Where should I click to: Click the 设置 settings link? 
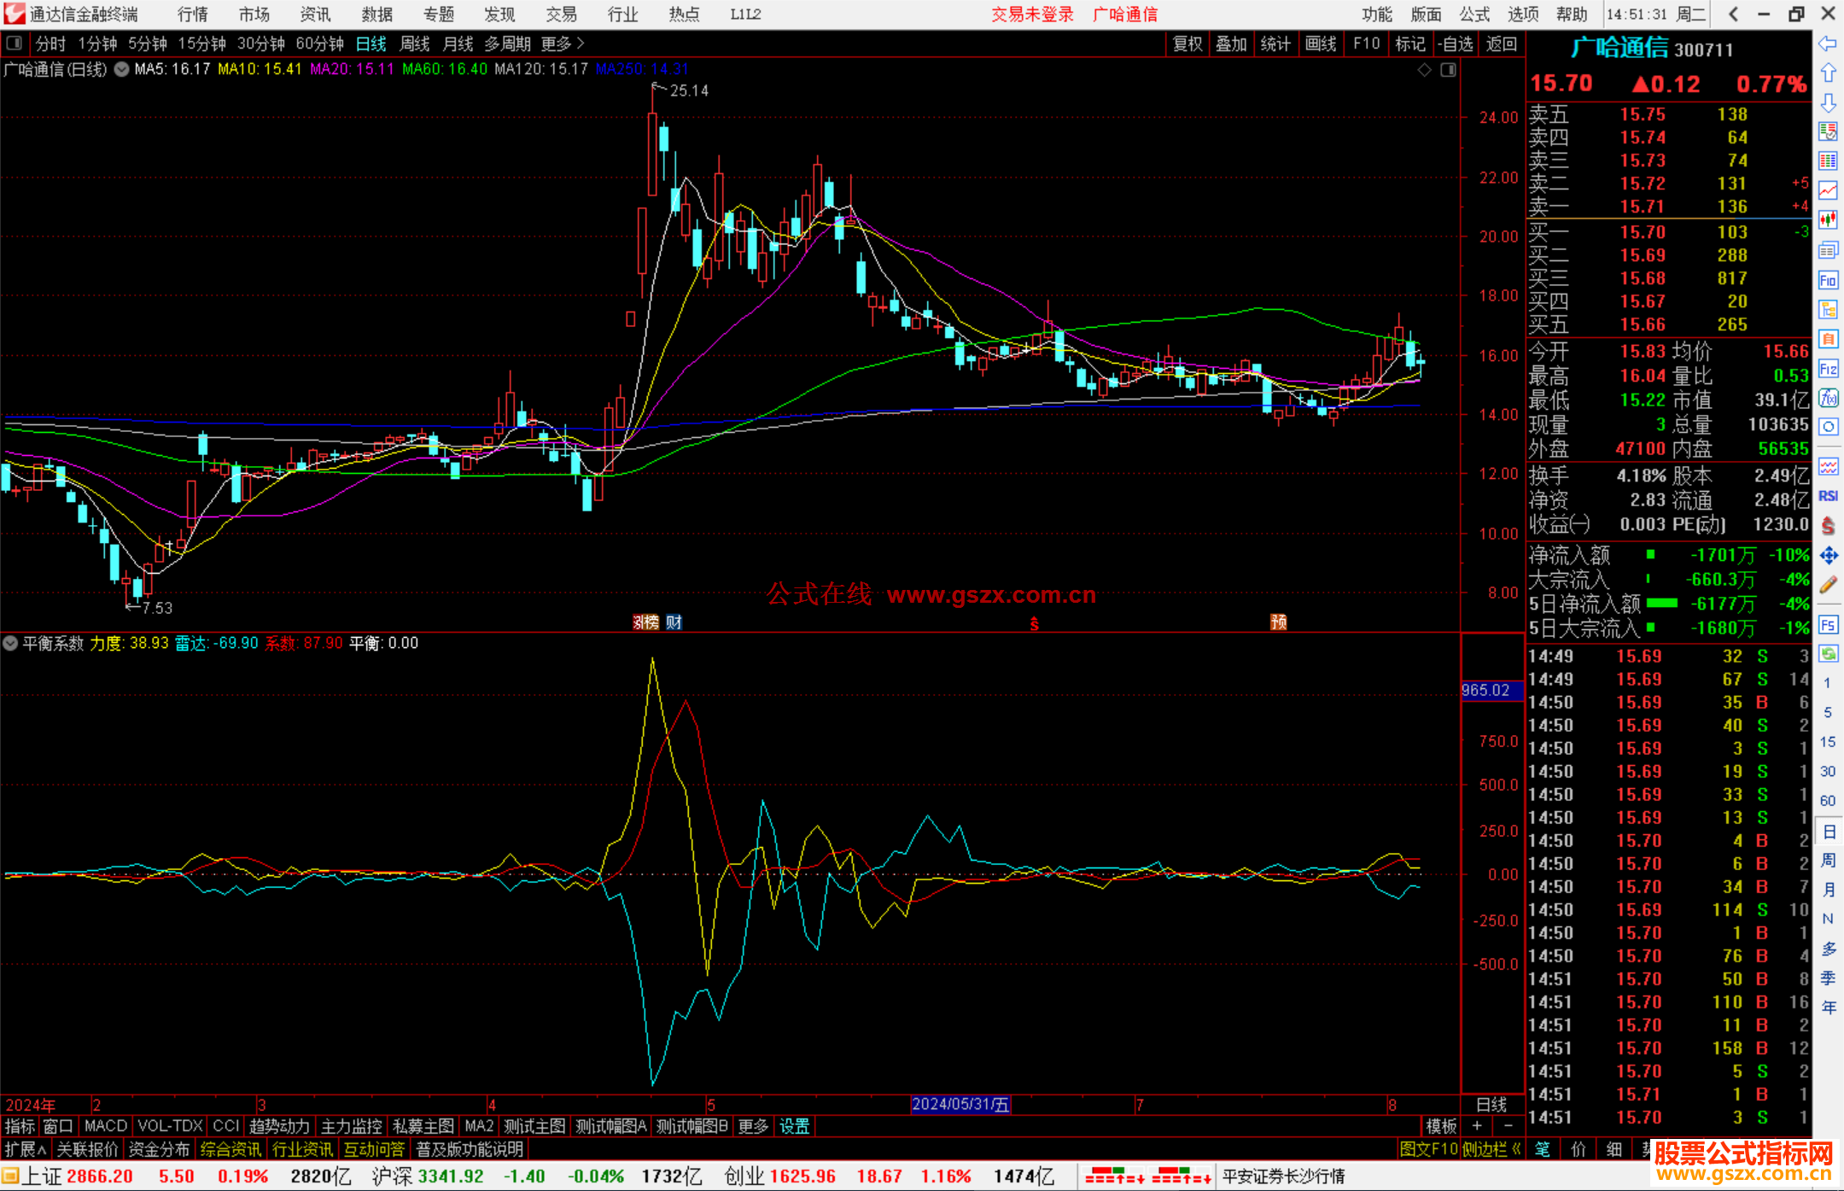tap(794, 1126)
